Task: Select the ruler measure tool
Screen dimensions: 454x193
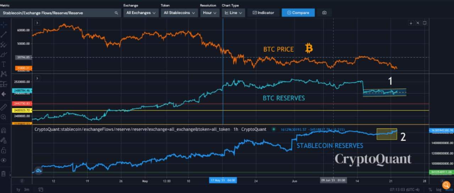Action: 4,107
